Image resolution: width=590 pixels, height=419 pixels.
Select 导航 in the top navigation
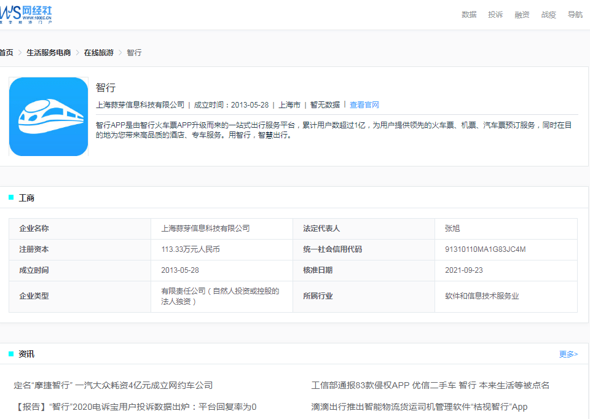(x=575, y=14)
